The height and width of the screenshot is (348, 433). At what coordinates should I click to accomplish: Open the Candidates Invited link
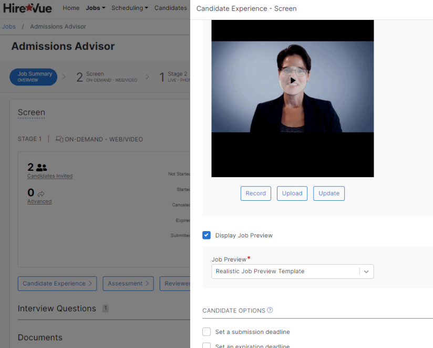coord(50,176)
